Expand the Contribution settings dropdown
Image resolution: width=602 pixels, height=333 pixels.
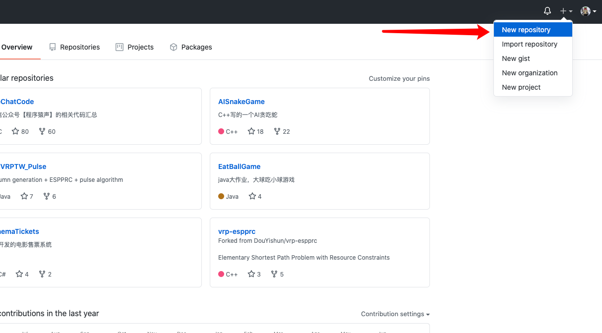[395, 314]
